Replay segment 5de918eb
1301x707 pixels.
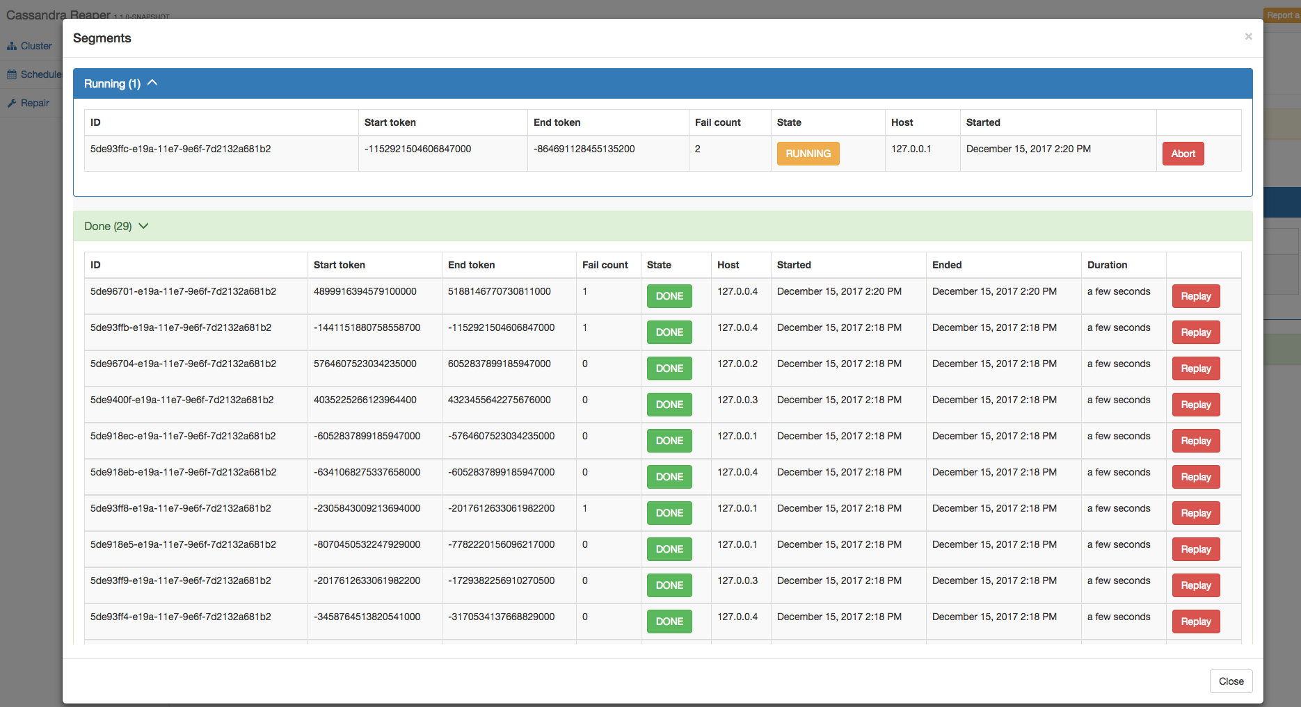click(1196, 477)
